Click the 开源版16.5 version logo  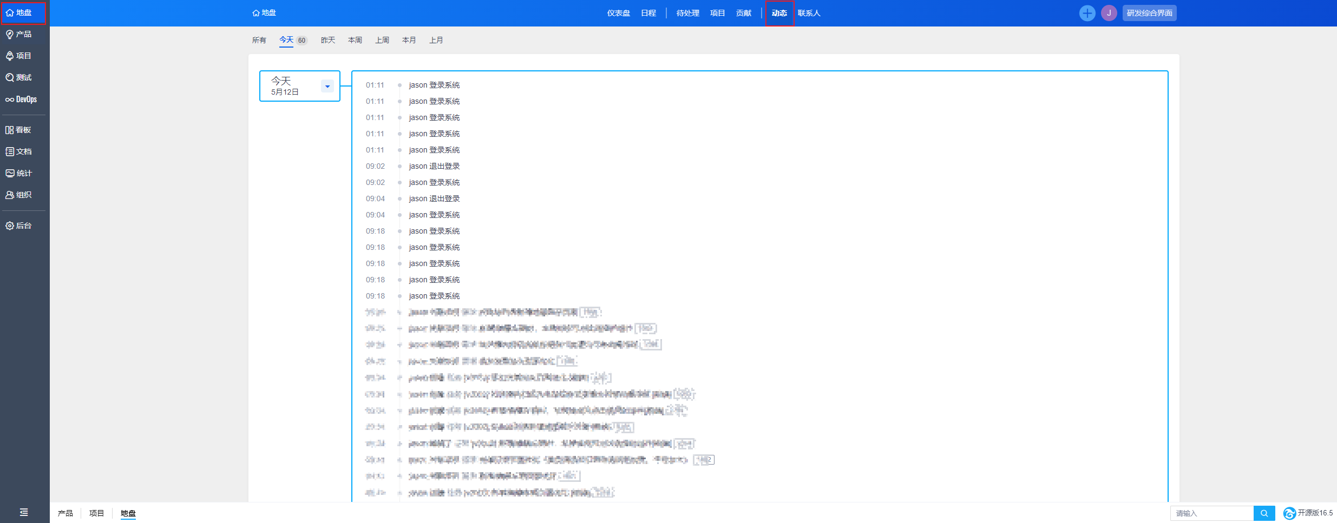point(1308,513)
